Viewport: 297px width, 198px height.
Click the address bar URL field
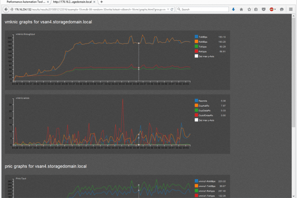point(90,9)
